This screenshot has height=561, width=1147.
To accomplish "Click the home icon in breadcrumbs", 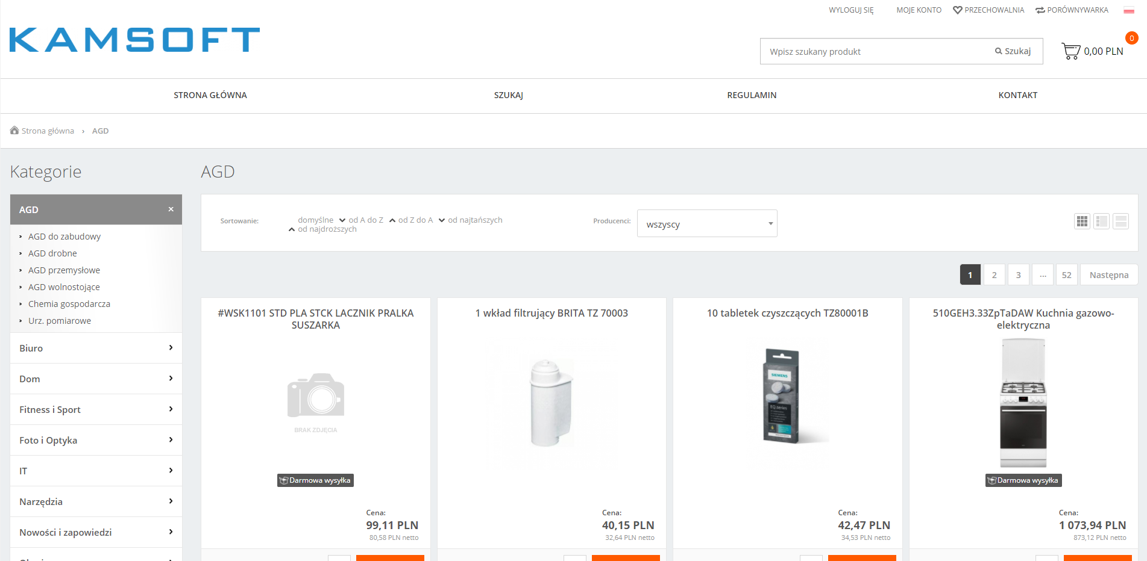I will [14, 130].
